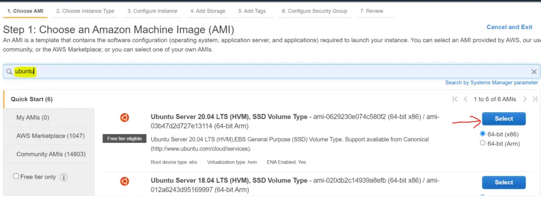The image size is (541, 208).
Task: Go to previous AMI page
Action: [465, 99]
